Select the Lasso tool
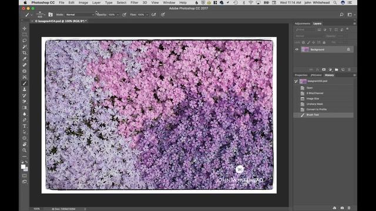The height and width of the screenshot is (211, 376). click(25, 40)
